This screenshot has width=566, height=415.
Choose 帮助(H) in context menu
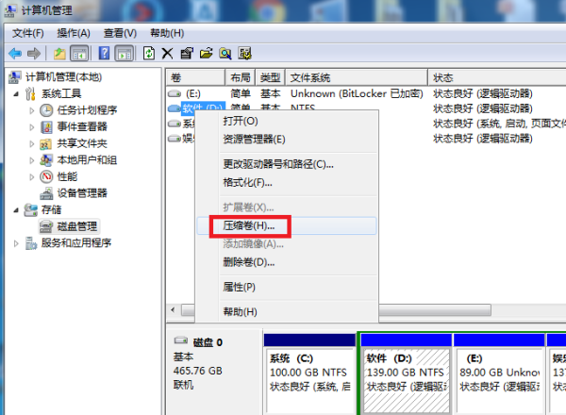287,312
